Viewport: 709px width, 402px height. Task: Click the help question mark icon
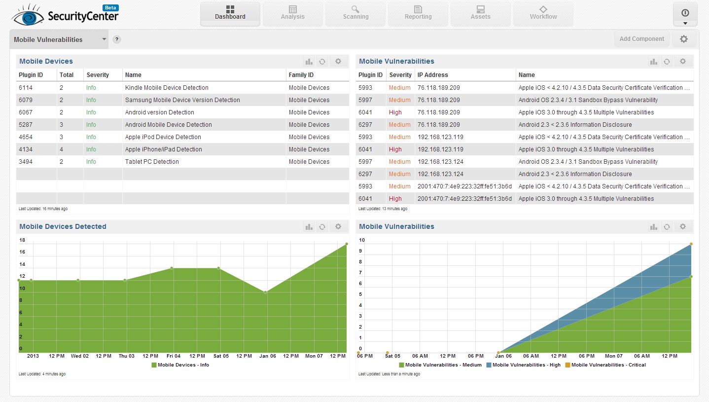click(117, 39)
